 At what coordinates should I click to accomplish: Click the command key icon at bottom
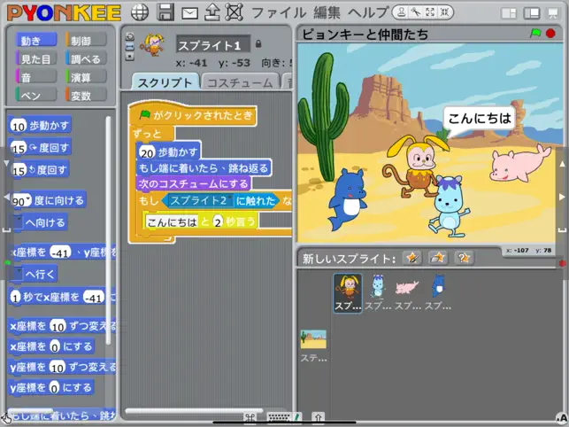[250, 417]
